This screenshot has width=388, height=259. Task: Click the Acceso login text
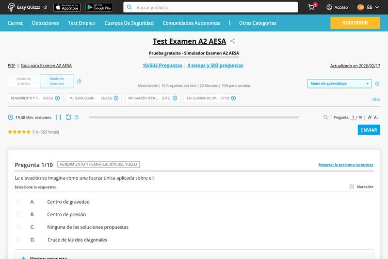tap(341, 7)
